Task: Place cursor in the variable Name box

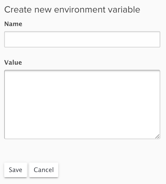Action: [x=82, y=39]
